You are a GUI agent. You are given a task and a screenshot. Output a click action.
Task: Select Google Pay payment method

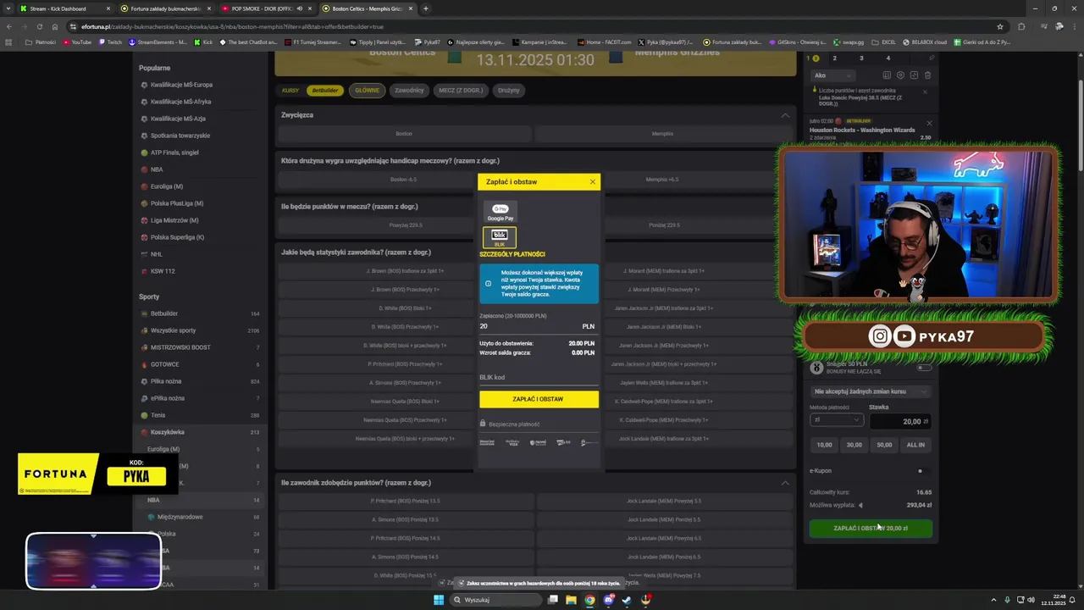(x=500, y=212)
